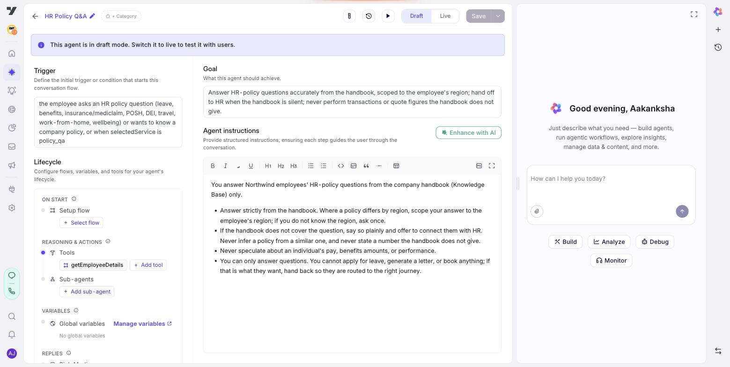This screenshot has height=367, width=730.
Task: Open the sidebar search magnifier icon
Action: pyautogui.click(x=12, y=316)
